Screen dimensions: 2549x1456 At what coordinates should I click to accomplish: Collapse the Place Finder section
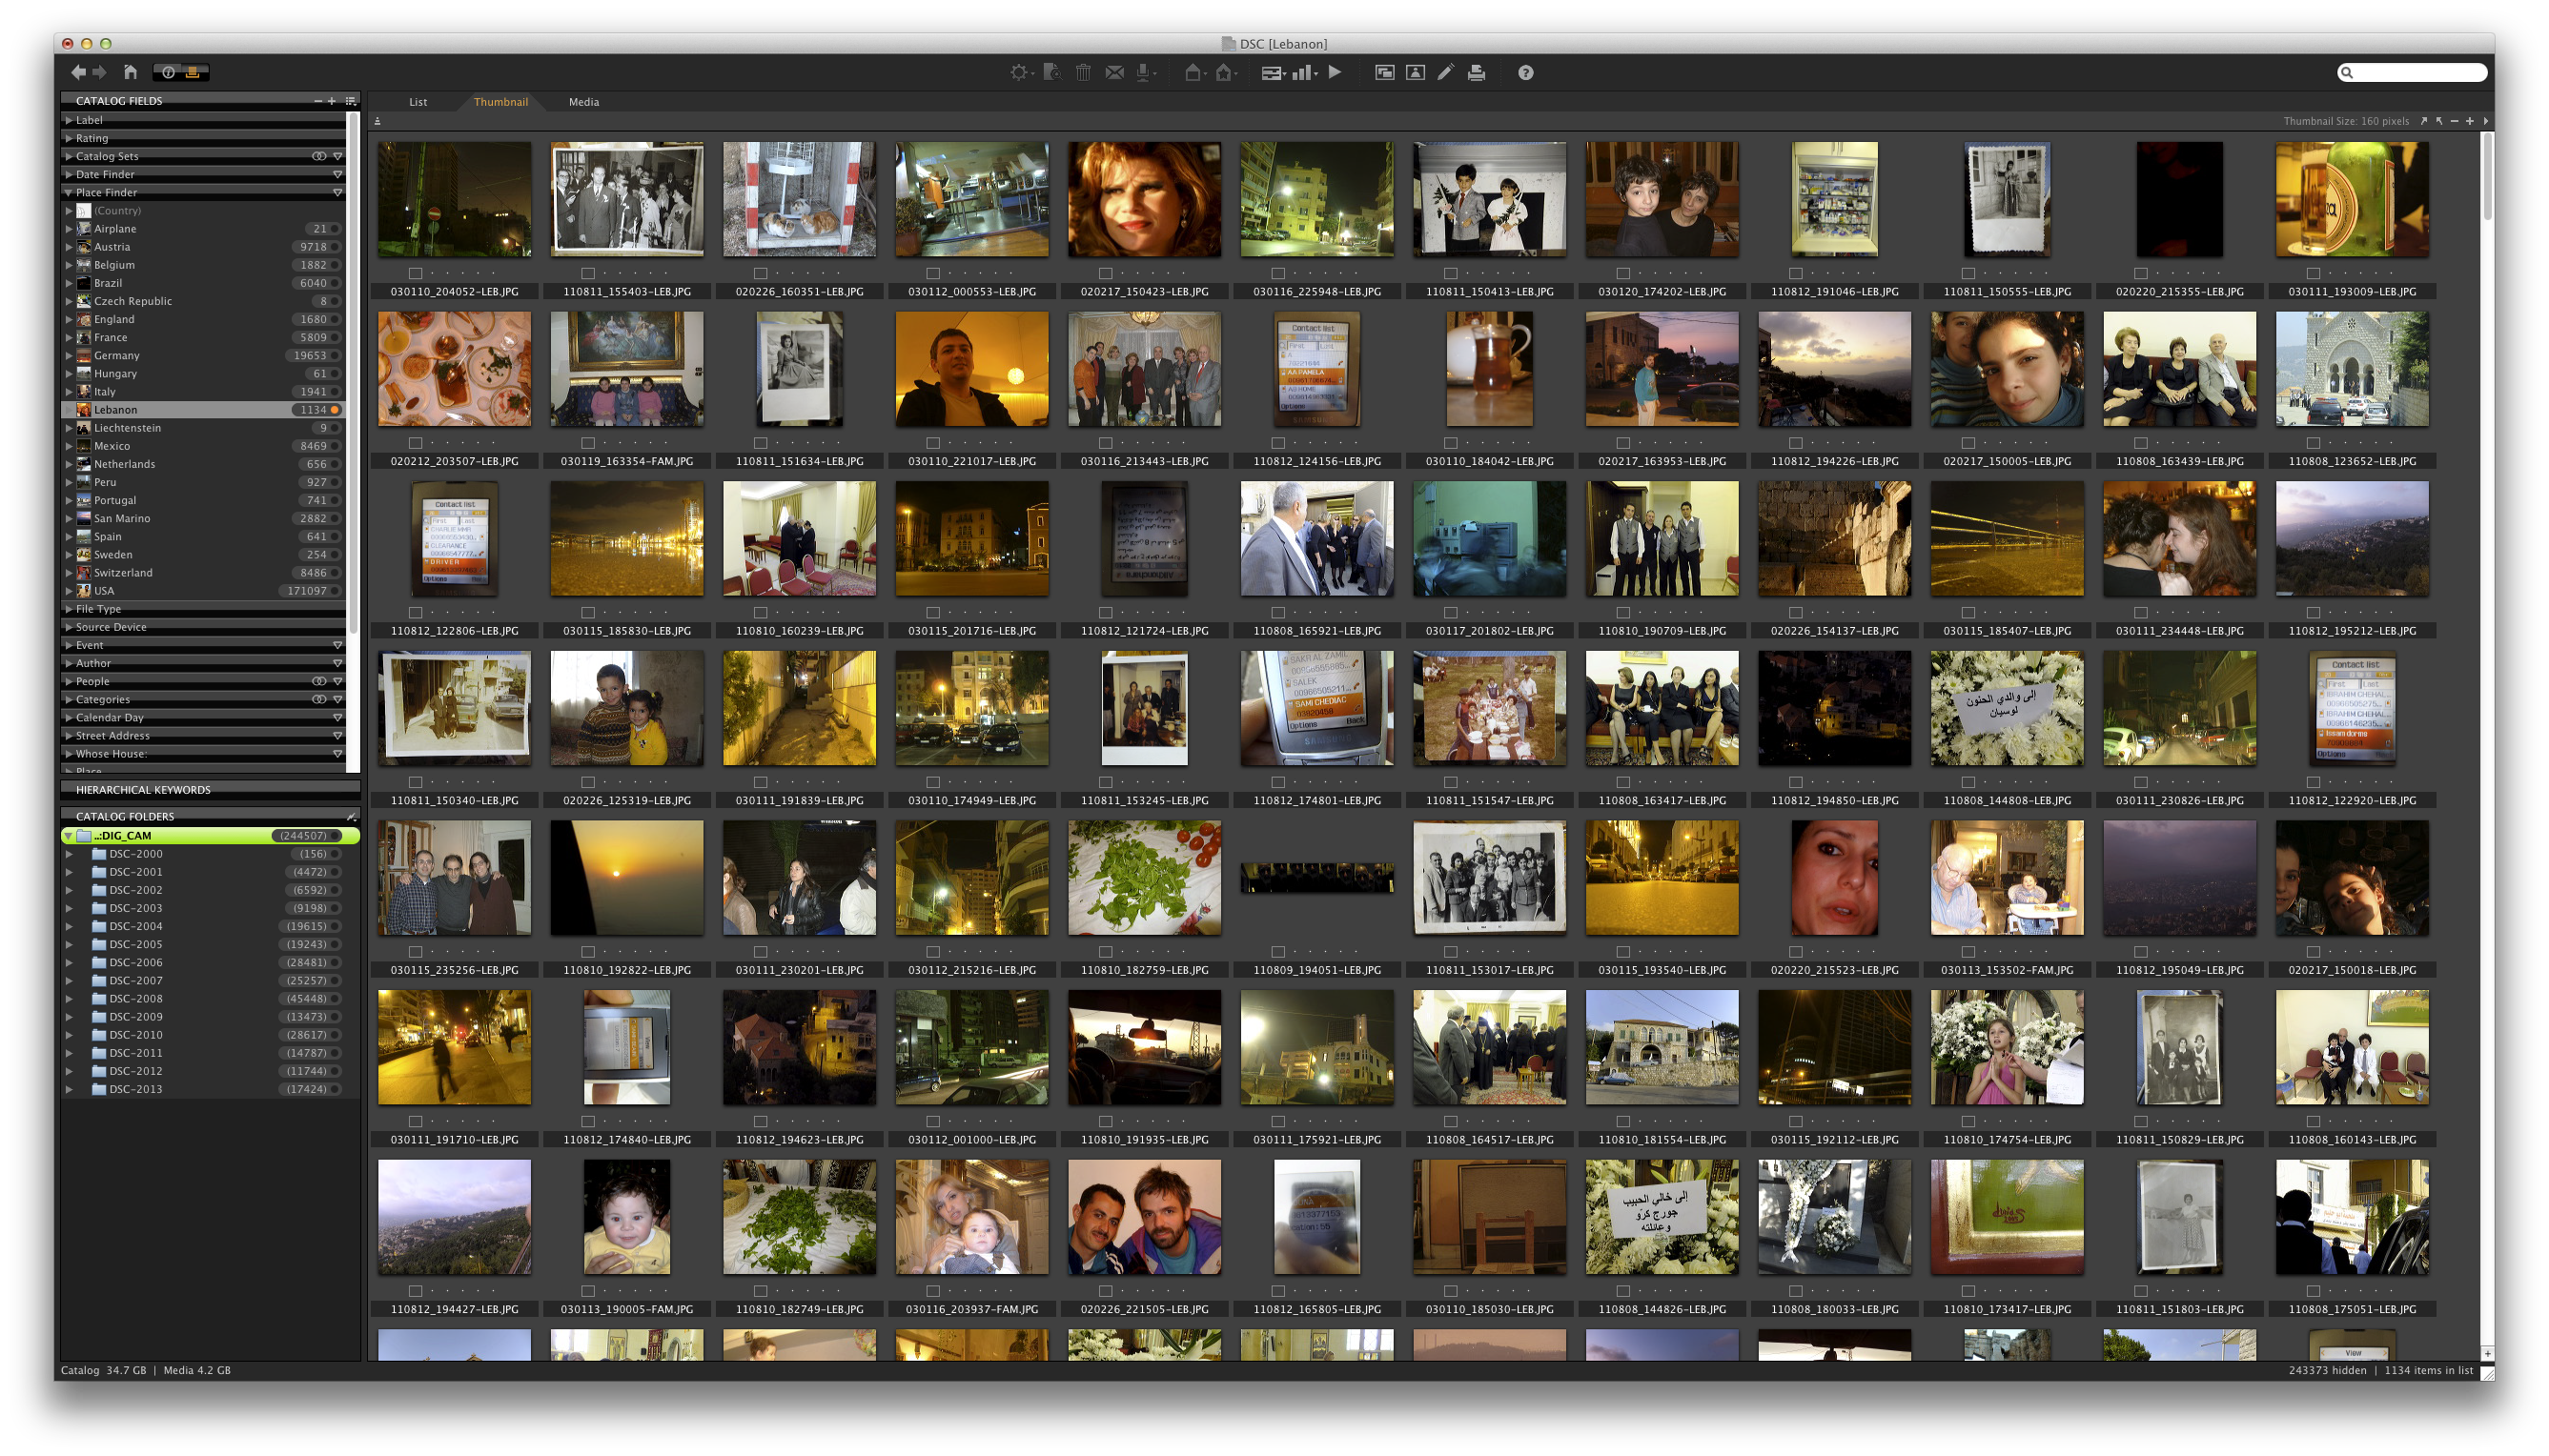69,192
